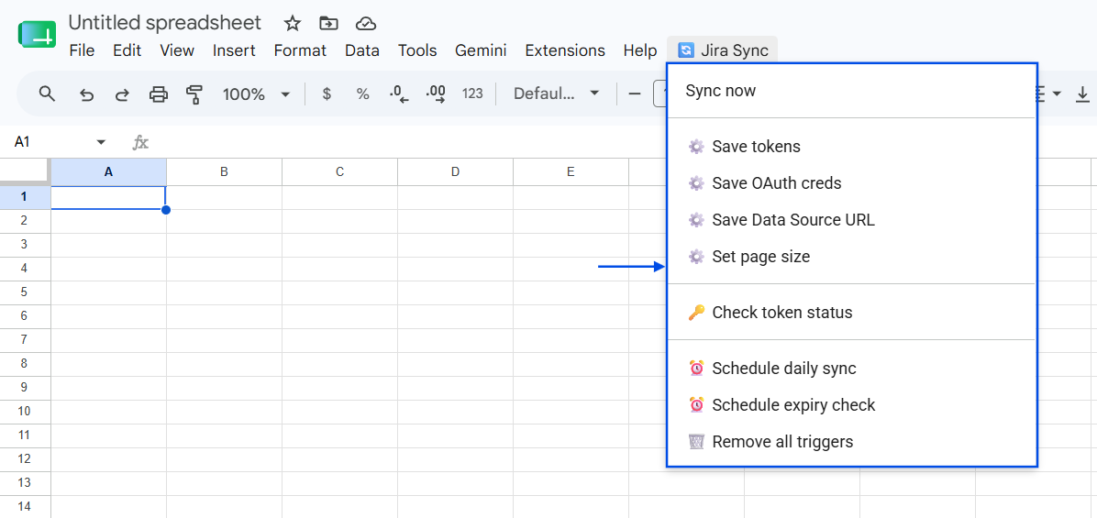
Task: Open the Insert menu
Action: [x=235, y=50]
